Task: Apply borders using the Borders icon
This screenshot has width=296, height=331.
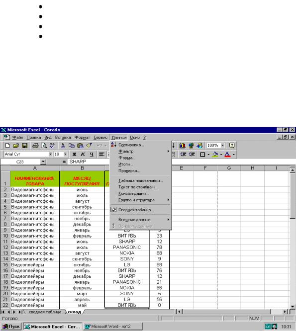Action: click(x=202, y=154)
